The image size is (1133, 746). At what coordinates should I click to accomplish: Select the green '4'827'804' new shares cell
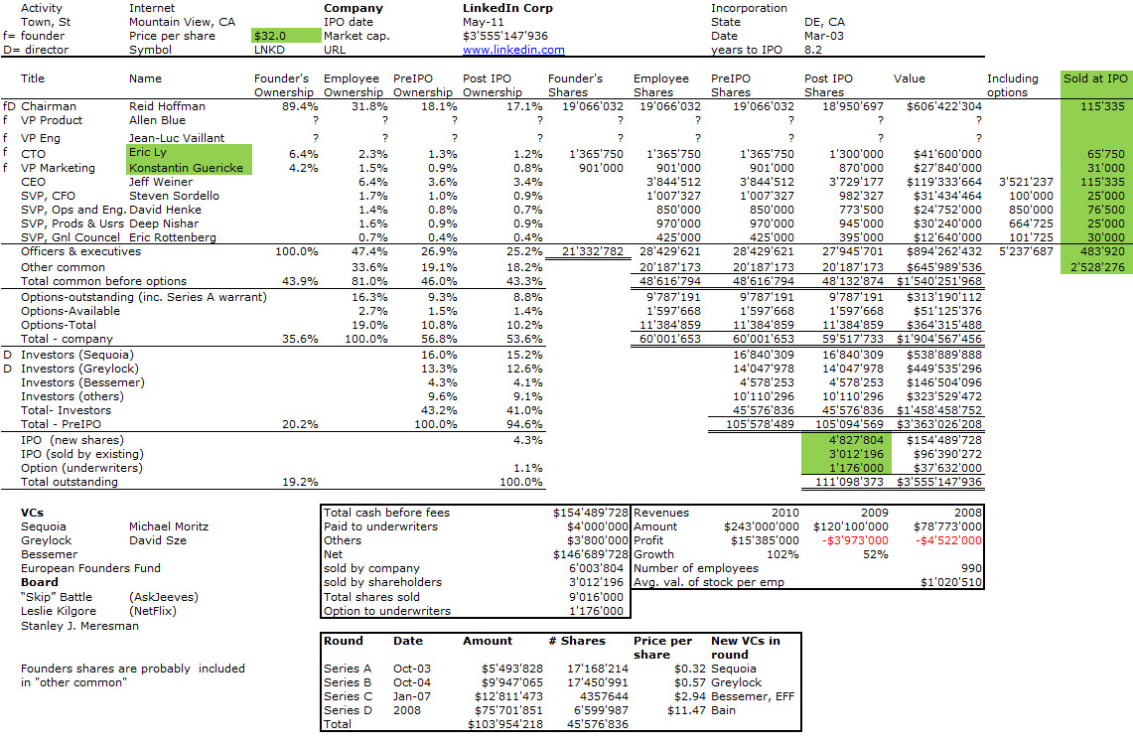(x=847, y=440)
